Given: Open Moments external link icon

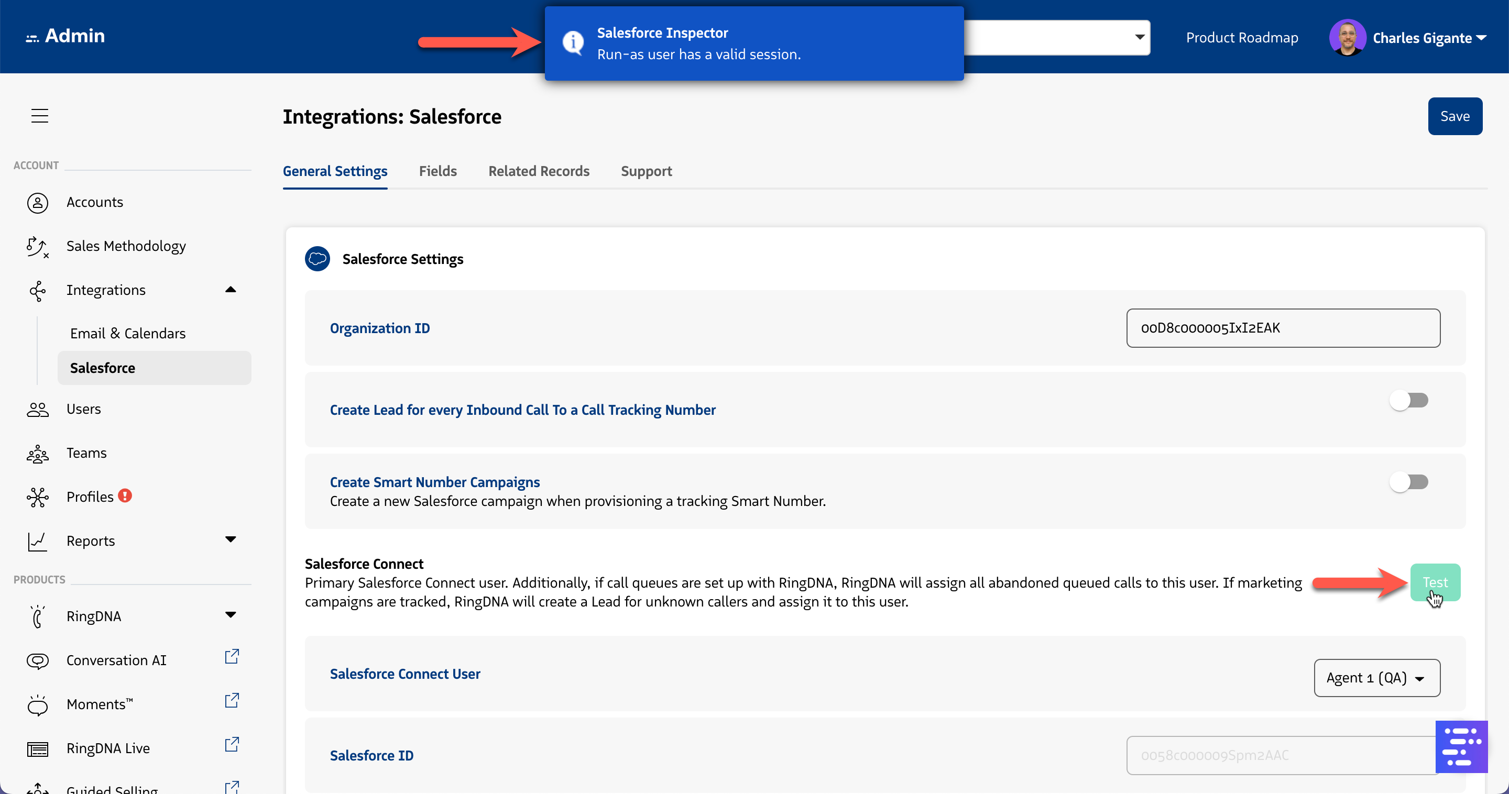Looking at the screenshot, I should [232, 700].
